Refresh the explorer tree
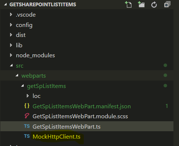The width and height of the screenshot is (179, 146). [x=154, y=5]
